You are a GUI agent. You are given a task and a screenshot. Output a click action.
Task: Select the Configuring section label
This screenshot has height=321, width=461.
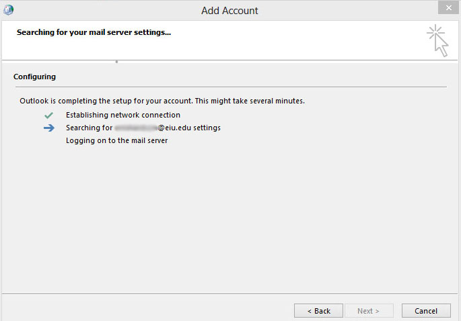coord(34,77)
